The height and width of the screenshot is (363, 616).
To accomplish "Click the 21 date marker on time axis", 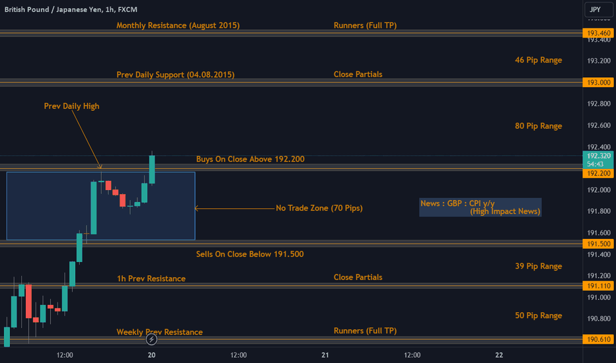I will [325, 355].
